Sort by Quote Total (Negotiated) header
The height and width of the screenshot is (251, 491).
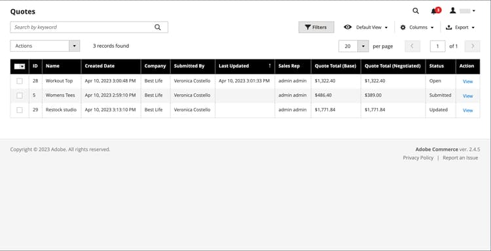point(393,66)
